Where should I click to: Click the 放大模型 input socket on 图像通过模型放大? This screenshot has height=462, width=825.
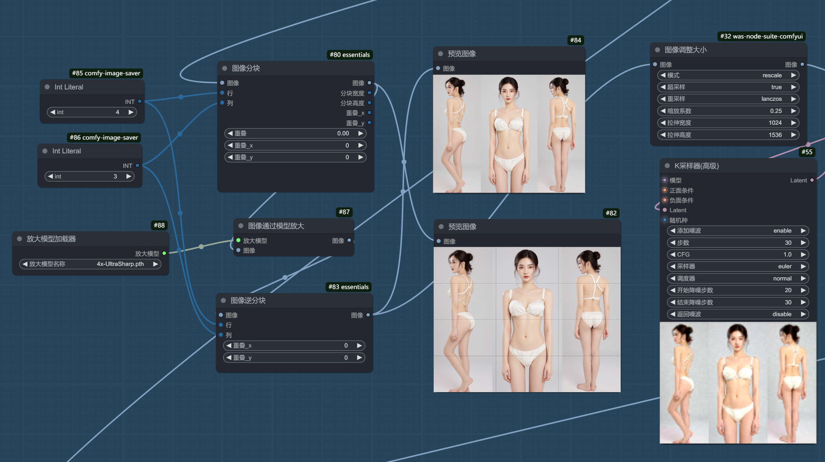click(x=238, y=240)
